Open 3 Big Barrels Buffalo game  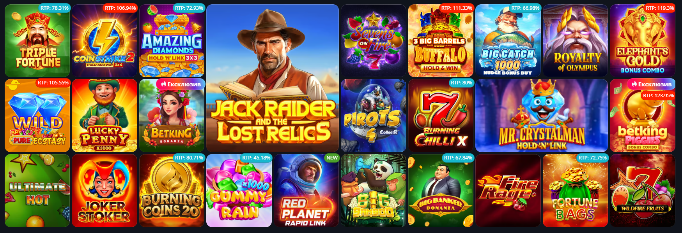coord(441,40)
